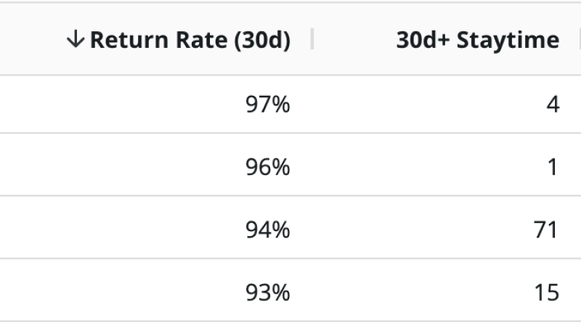Viewport: 581px width, 327px height.
Task: Choose the 93% return rate cell
Action: tap(268, 293)
